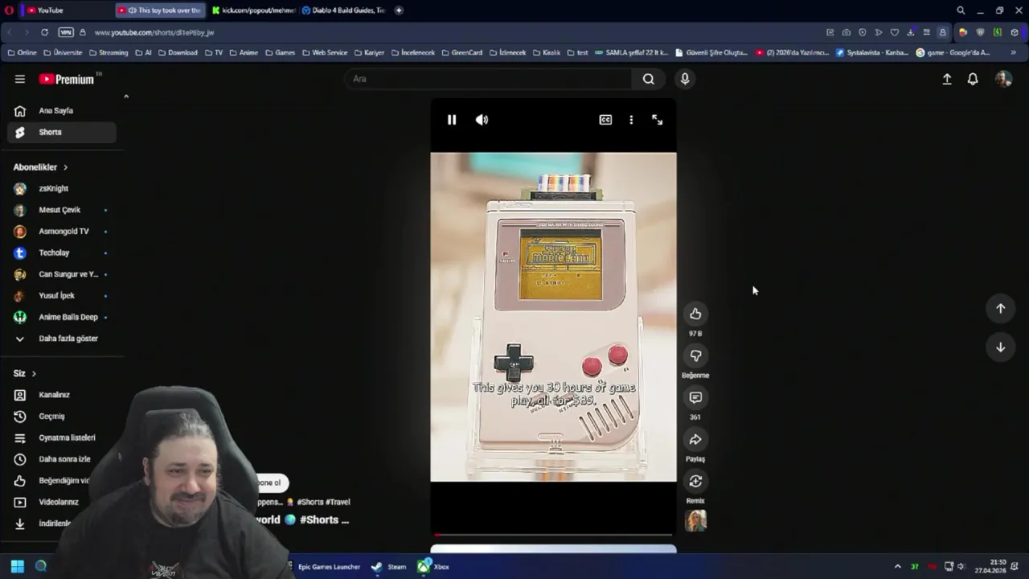
Task: Dislike the Short (Beğenme)
Action: 695,355
